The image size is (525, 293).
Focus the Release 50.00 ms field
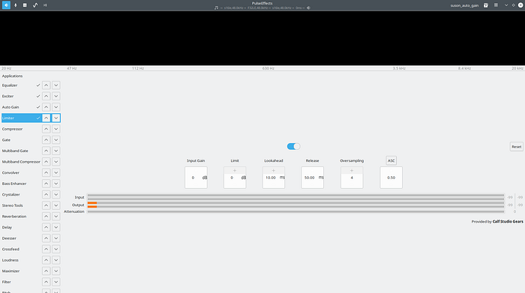pyautogui.click(x=313, y=178)
